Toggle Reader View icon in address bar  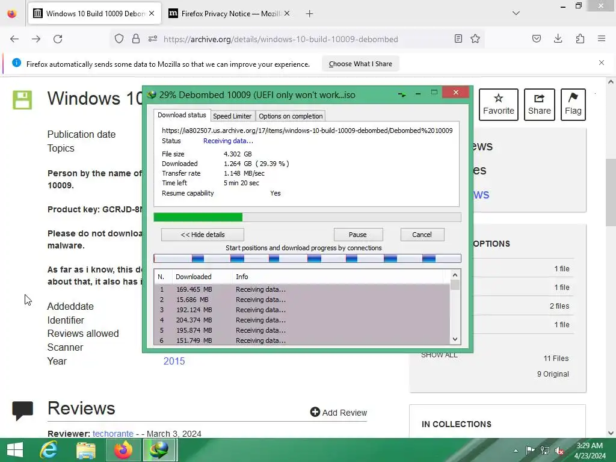[458, 38]
